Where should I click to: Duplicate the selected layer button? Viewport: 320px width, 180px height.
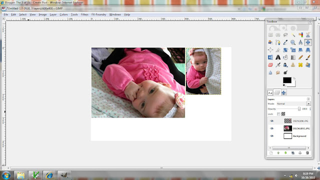click(293, 153)
